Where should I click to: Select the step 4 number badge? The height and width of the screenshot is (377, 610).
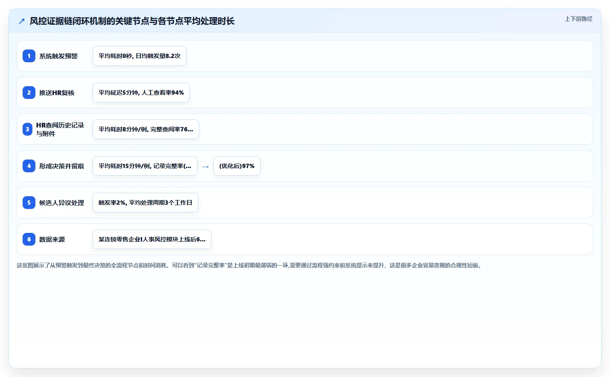pyautogui.click(x=29, y=166)
